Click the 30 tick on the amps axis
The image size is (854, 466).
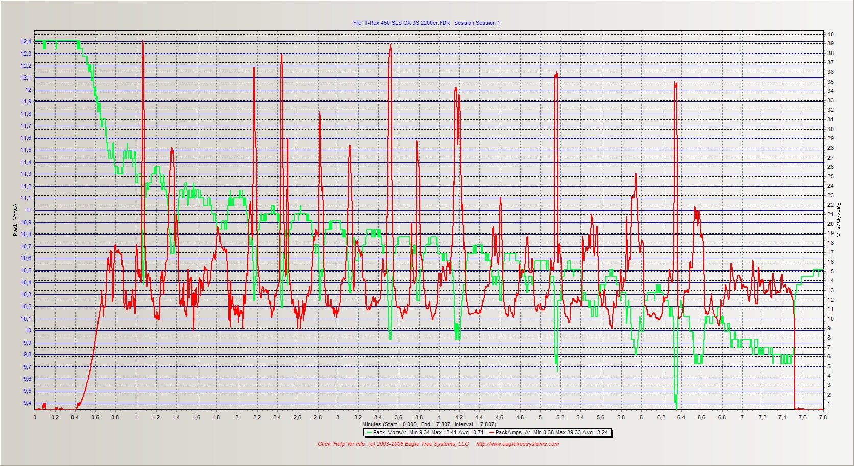click(x=831, y=129)
